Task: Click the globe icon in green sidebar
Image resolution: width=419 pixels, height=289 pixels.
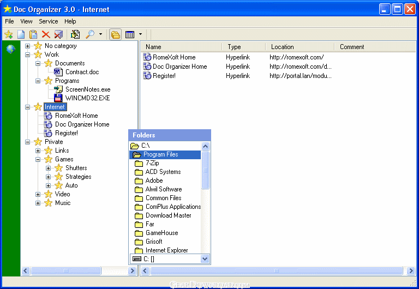Action: coord(11,49)
